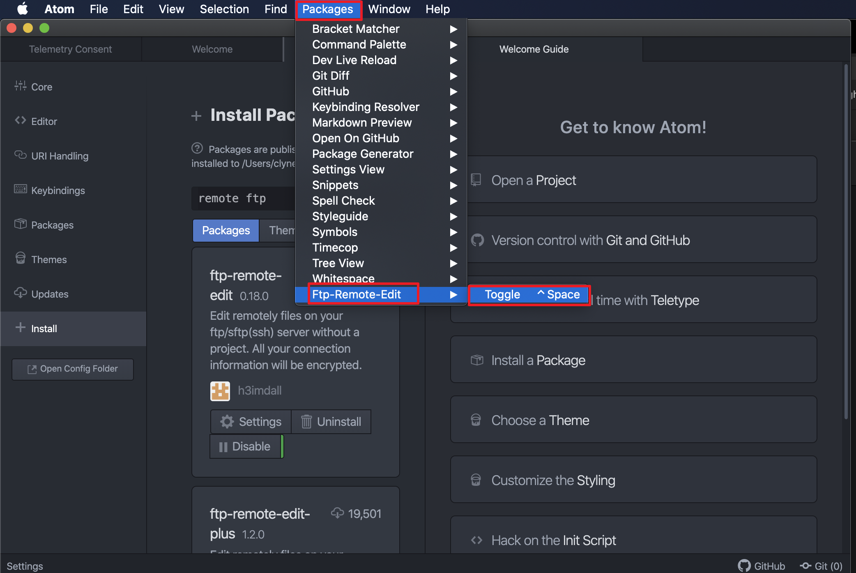Uninstall the ftp-remote-edit package
Image resolution: width=856 pixels, height=573 pixels.
coord(331,422)
